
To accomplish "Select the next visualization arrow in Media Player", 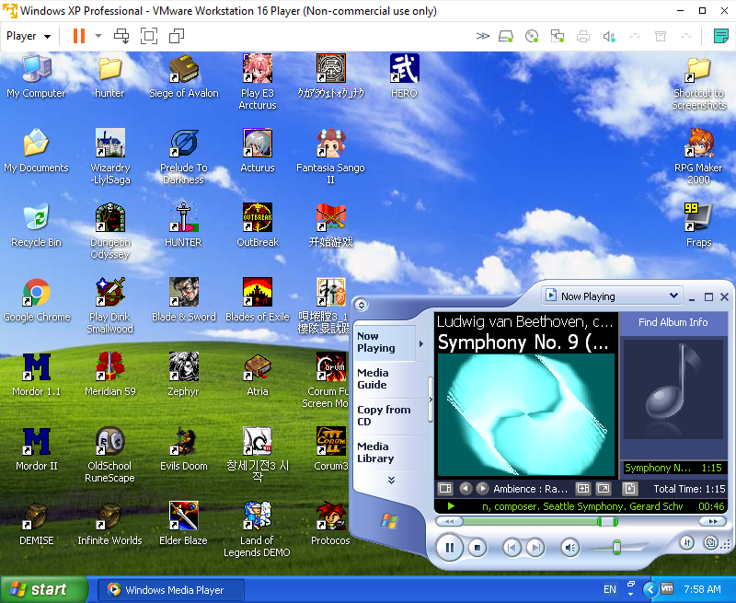I will 482,486.
